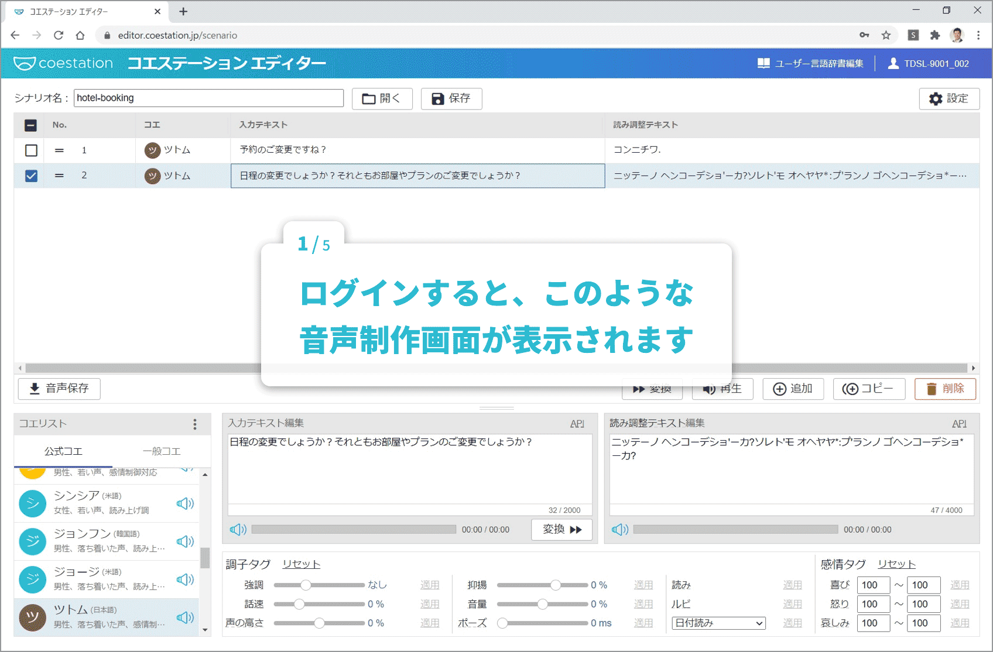Adjust the 音量 slider
Viewport: 993px width, 652px height.
(x=542, y=604)
